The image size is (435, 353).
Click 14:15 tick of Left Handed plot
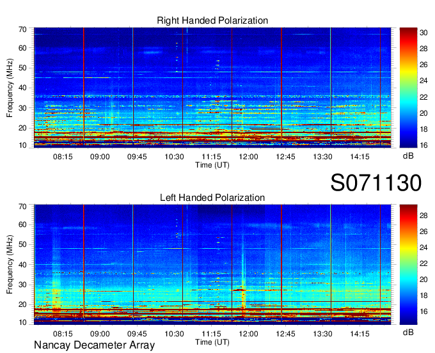coord(360,334)
